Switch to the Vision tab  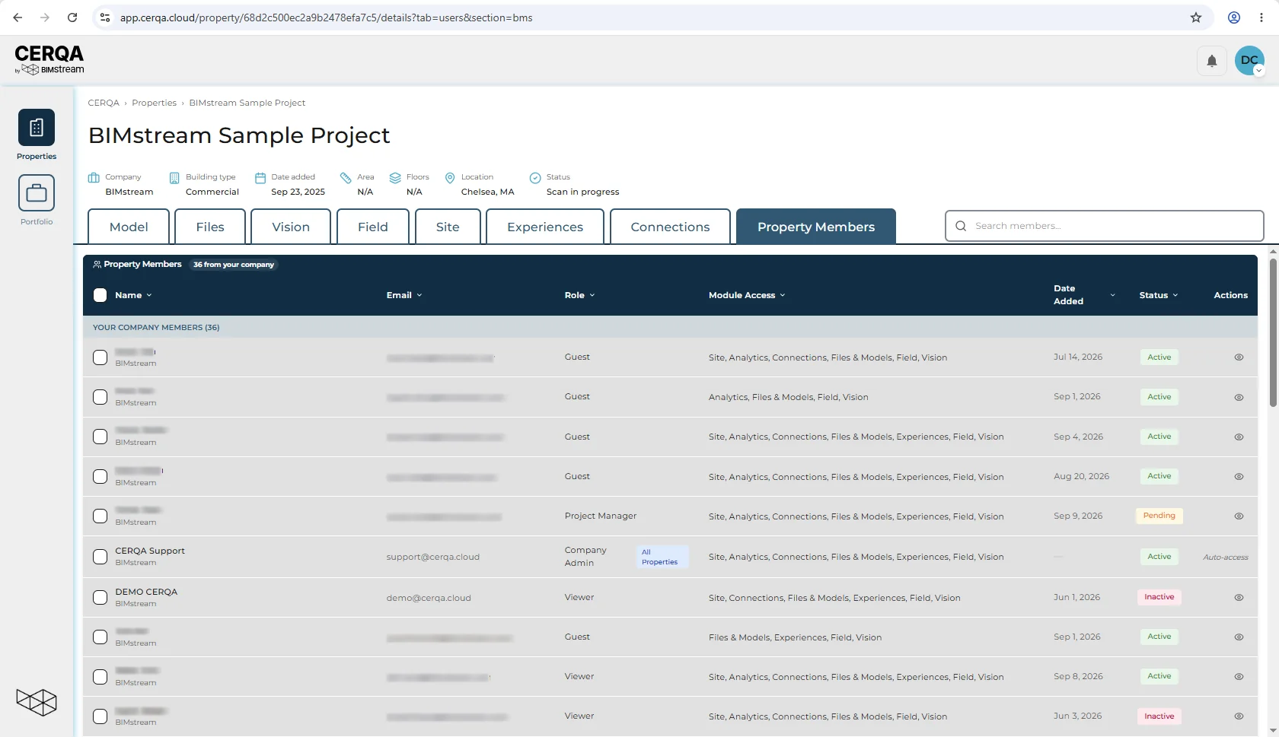291,227
